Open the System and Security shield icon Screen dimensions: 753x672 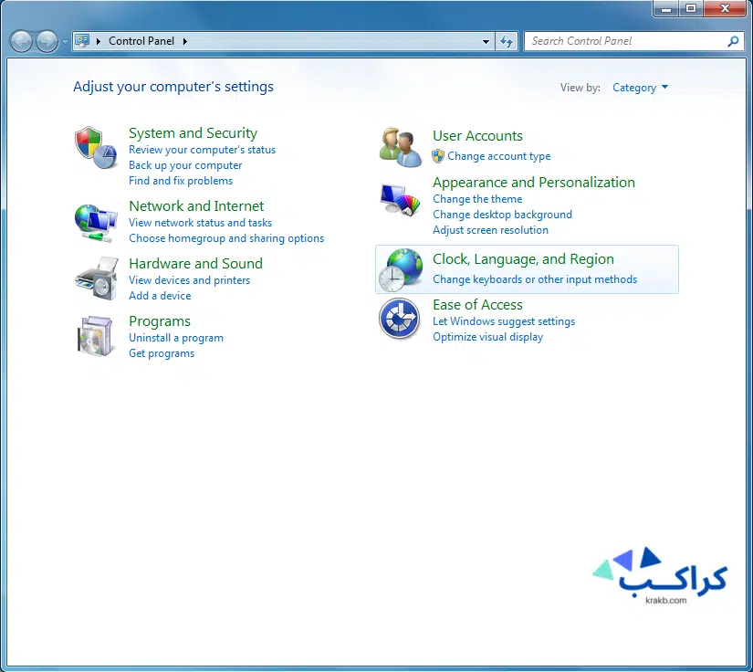pos(96,148)
